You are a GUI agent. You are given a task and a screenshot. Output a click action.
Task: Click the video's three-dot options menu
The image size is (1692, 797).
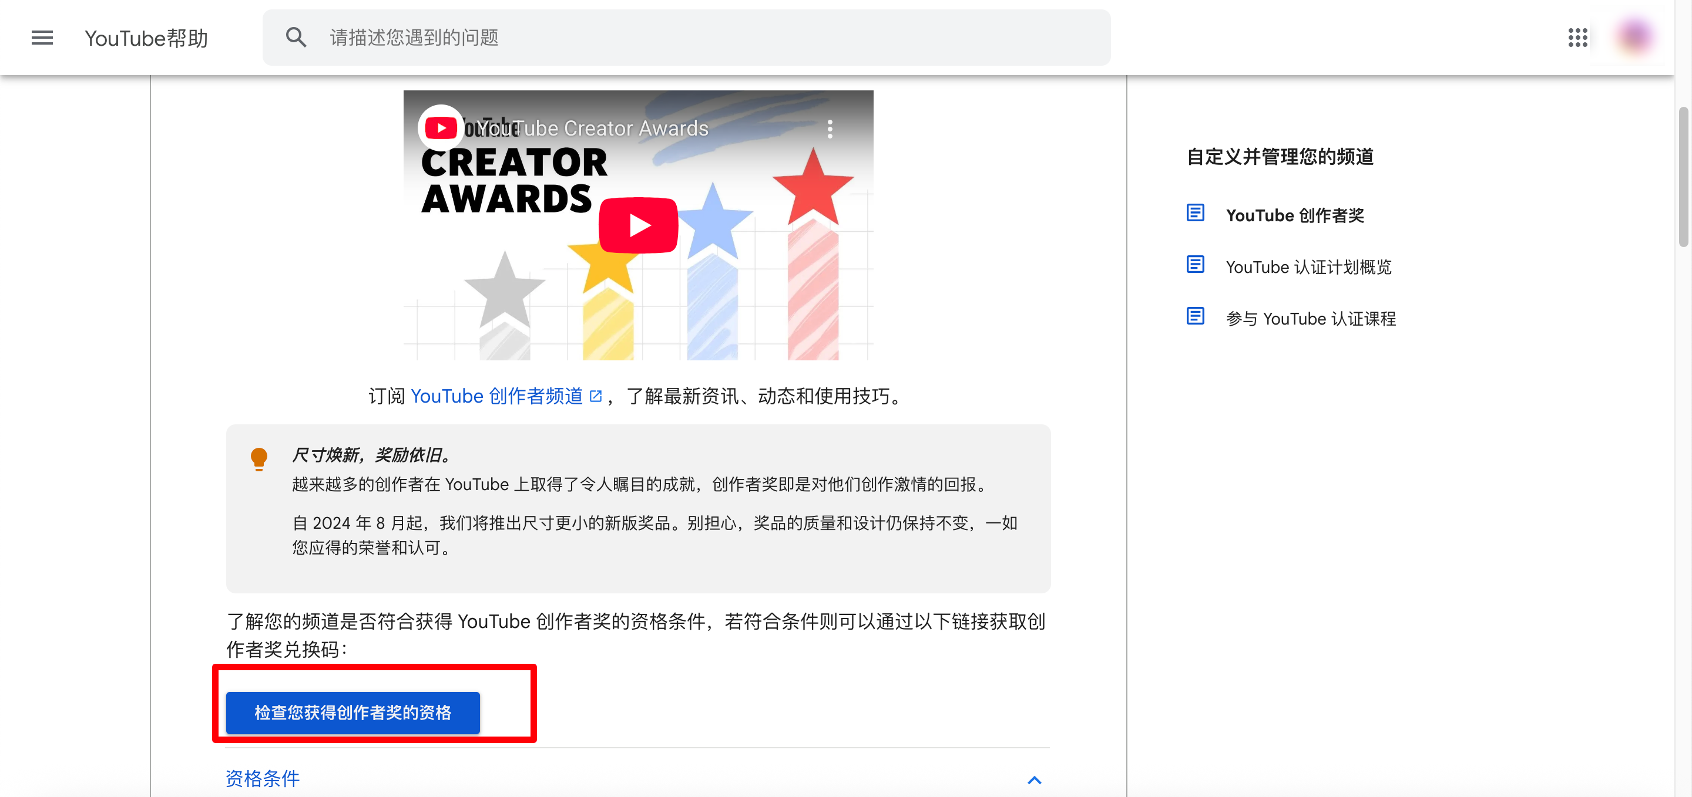(x=830, y=129)
